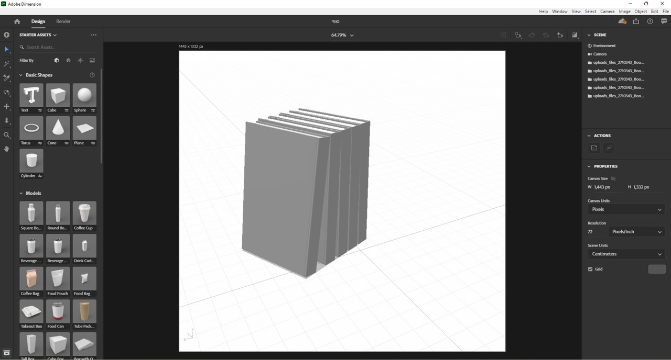Open Cone shape properties sliders icon
671x360 pixels.
point(67,143)
